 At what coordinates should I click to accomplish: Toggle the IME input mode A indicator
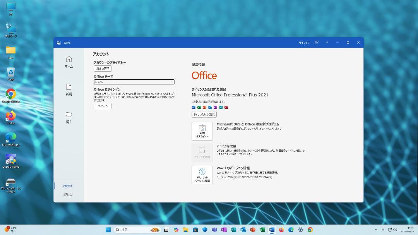click(x=383, y=230)
